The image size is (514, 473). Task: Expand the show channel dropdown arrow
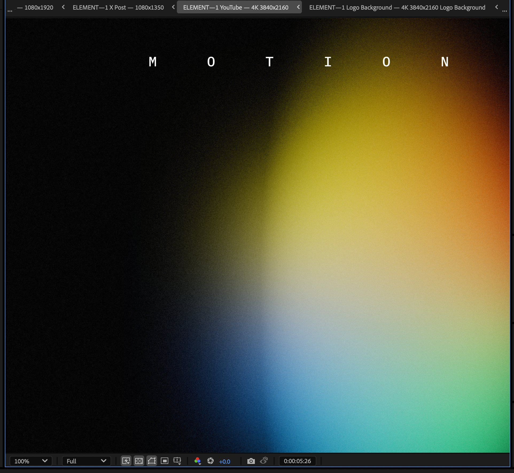pos(200,464)
